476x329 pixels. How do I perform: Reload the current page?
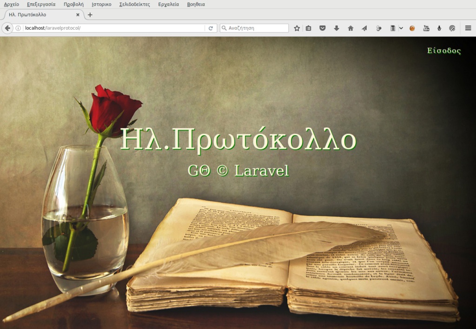pyautogui.click(x=211, y=28)
